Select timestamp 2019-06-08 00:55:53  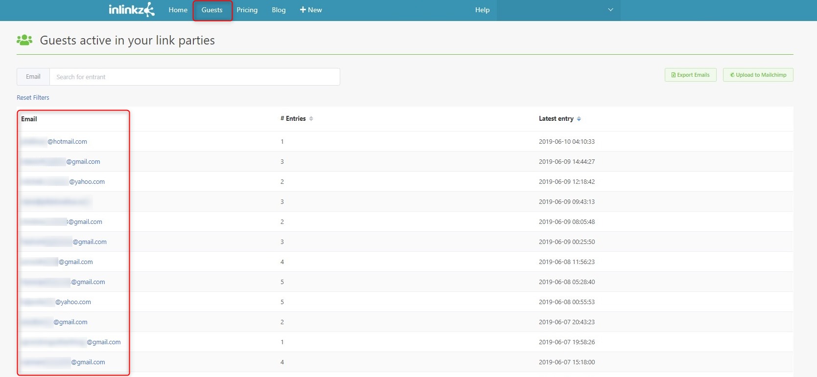(x=567, y=302)
